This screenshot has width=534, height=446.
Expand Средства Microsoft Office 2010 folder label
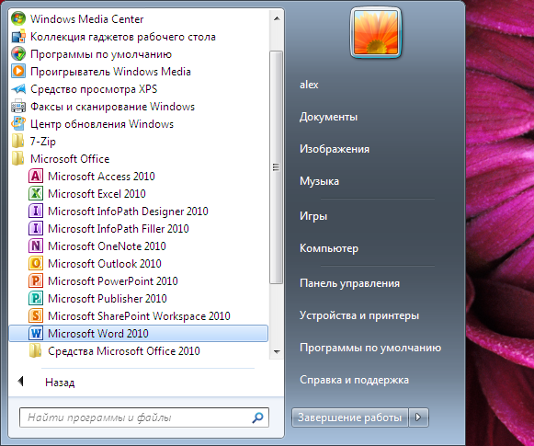click(124, 351)
